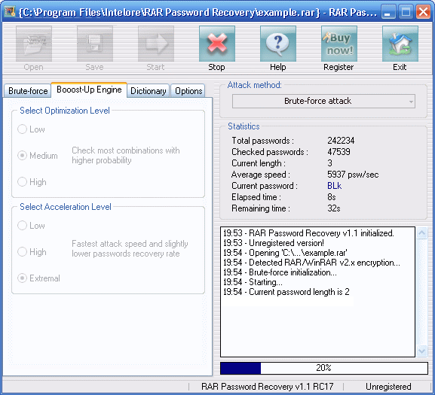Minimize the RAR Password Recovery window

click(x=388, y=12)
